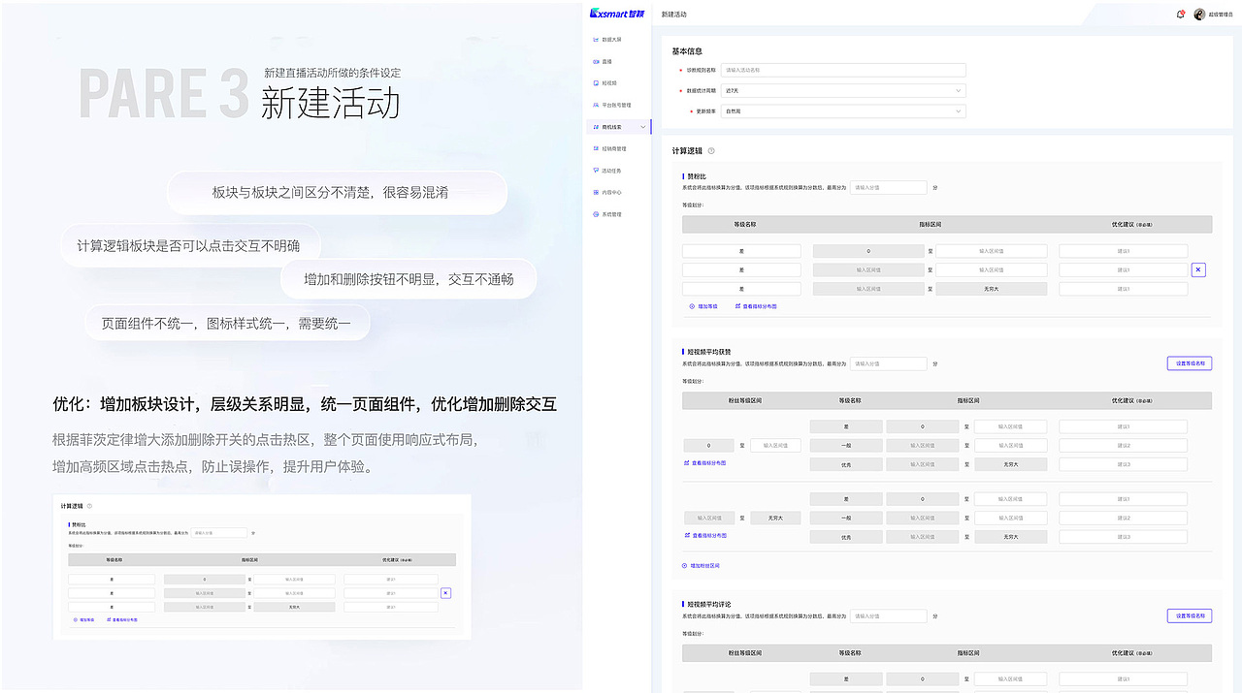Open the 计算逻辑 preview thumbnail on the left
The height and width of the screenshot is (693, 1242).
coord(262,567)
